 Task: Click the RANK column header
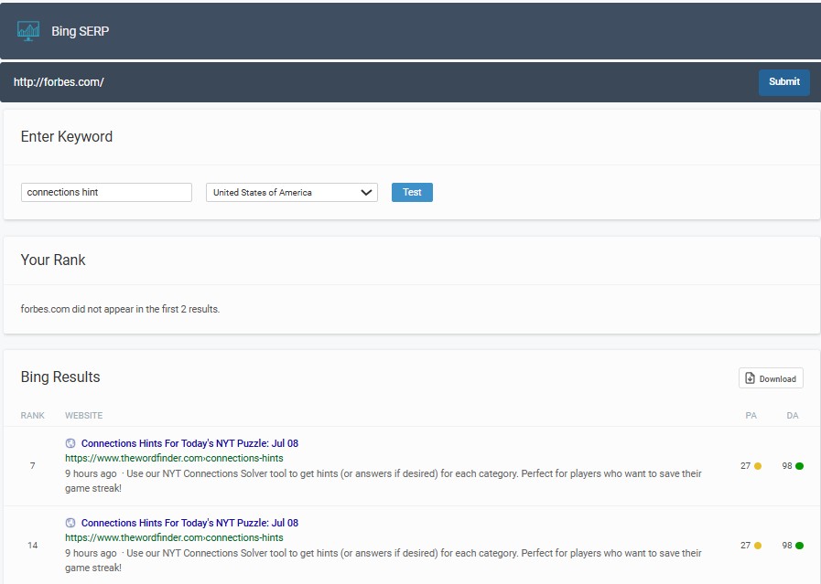coord(32,416)
